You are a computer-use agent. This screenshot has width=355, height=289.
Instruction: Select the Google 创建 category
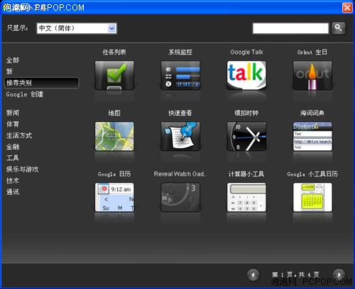[x=25, y=94]
